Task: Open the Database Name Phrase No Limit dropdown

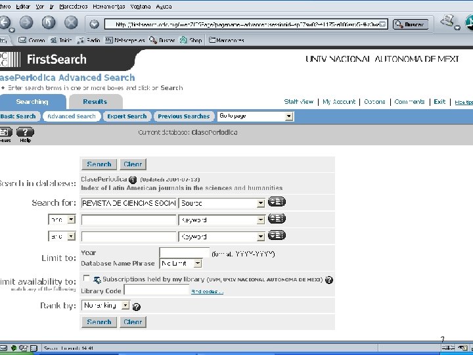Action: [181, 264]
